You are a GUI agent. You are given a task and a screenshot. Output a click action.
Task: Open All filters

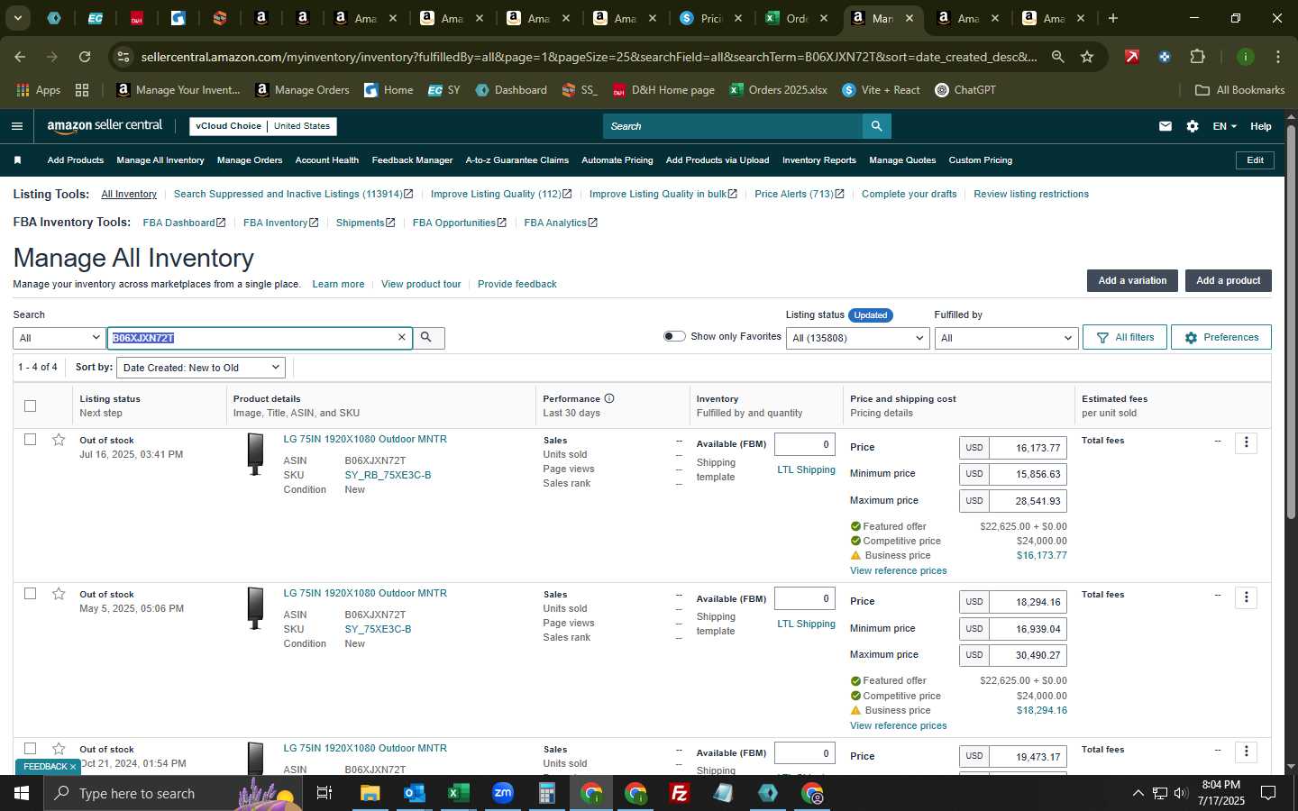coord(1125,337)
